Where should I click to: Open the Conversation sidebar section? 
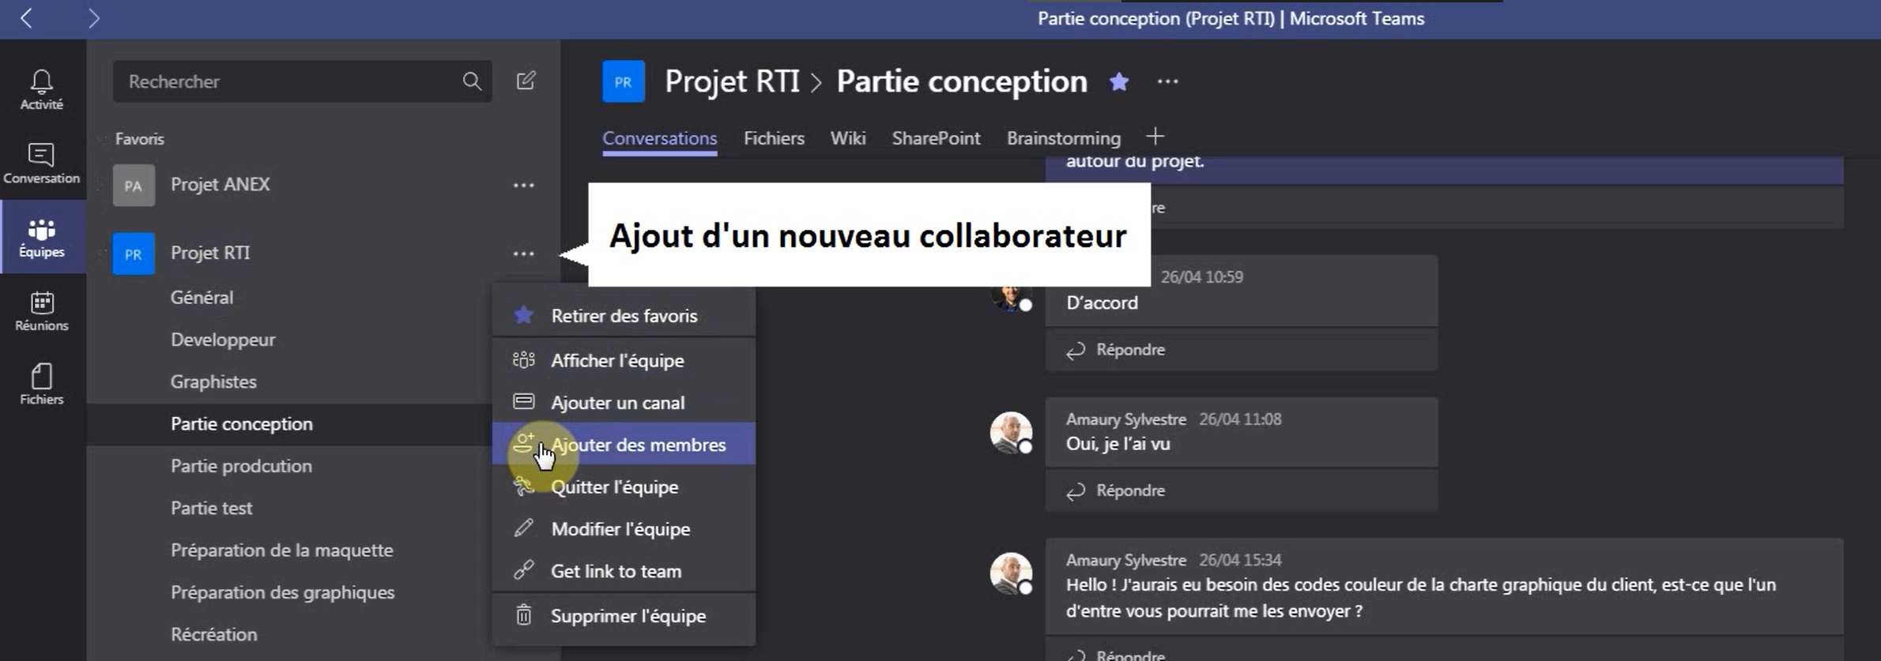click(40, 162)
